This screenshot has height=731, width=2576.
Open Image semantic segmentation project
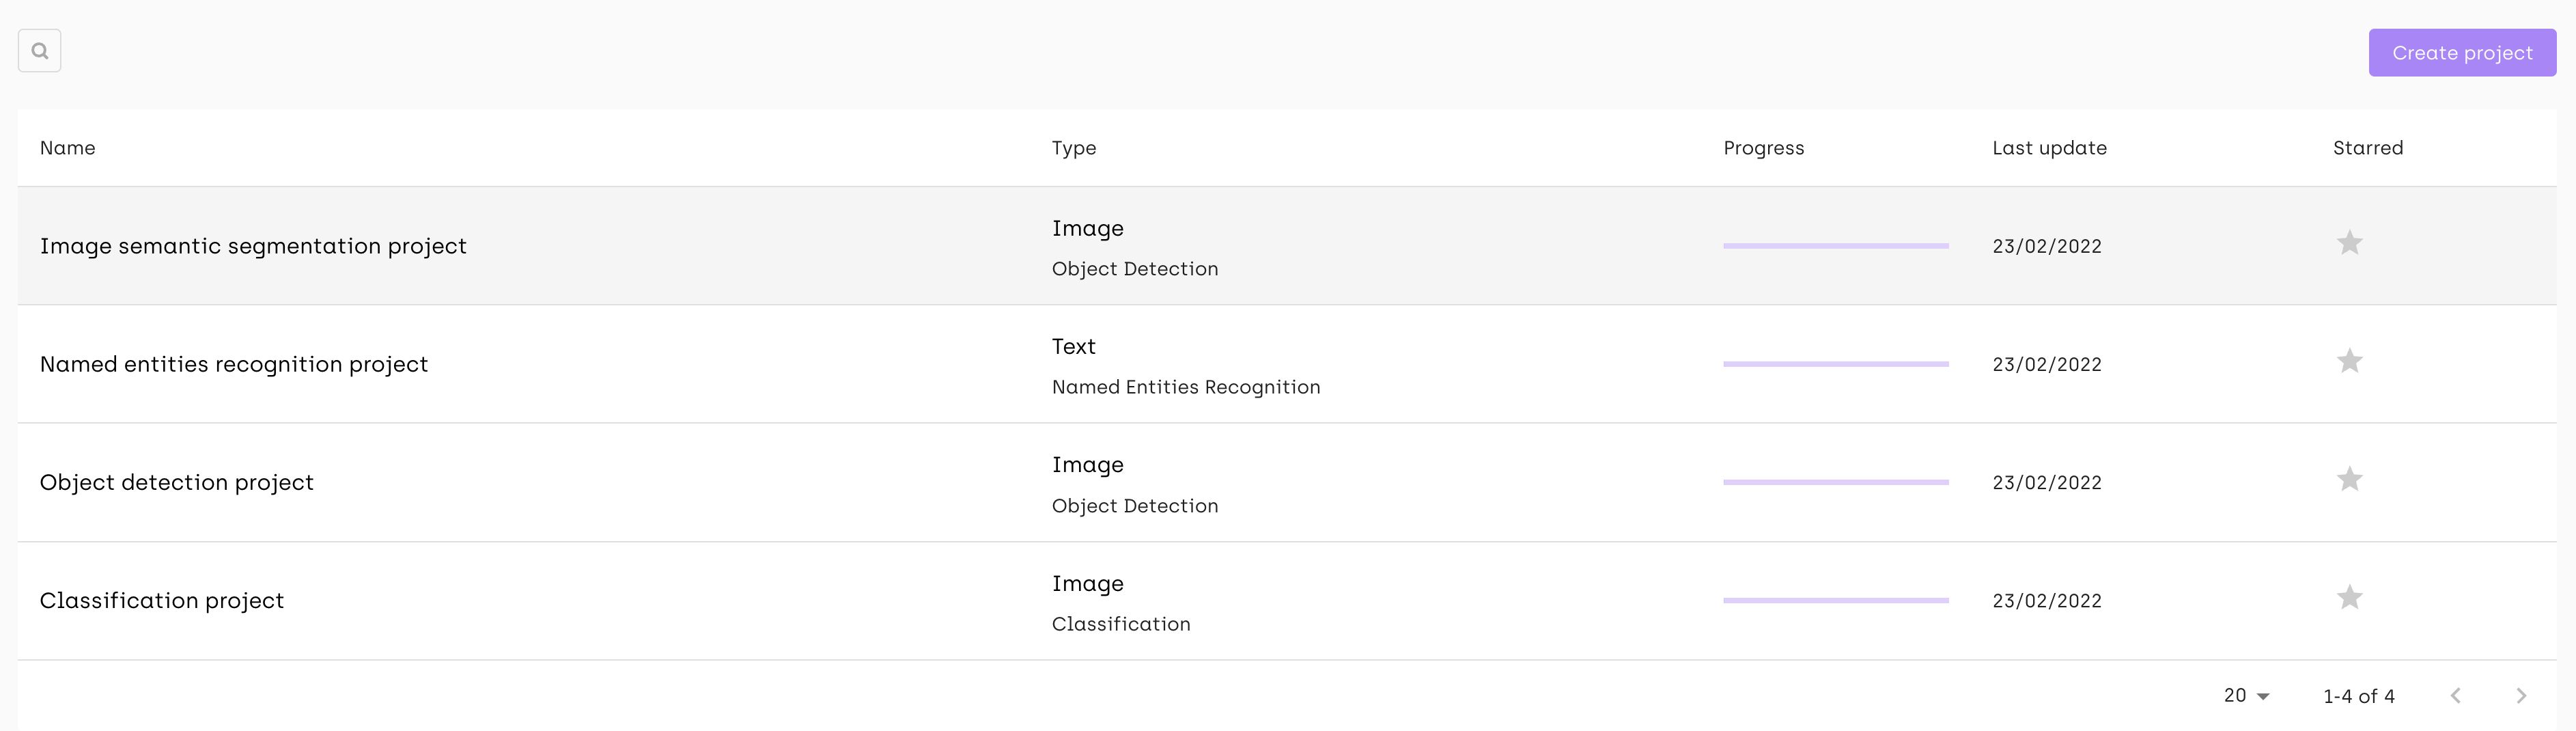253,246
